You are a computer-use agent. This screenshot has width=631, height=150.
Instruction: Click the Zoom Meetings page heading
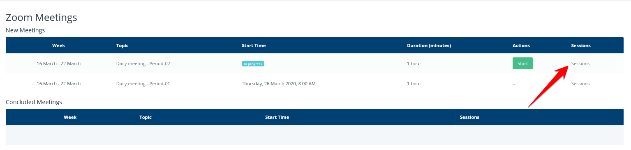(42, 18)
